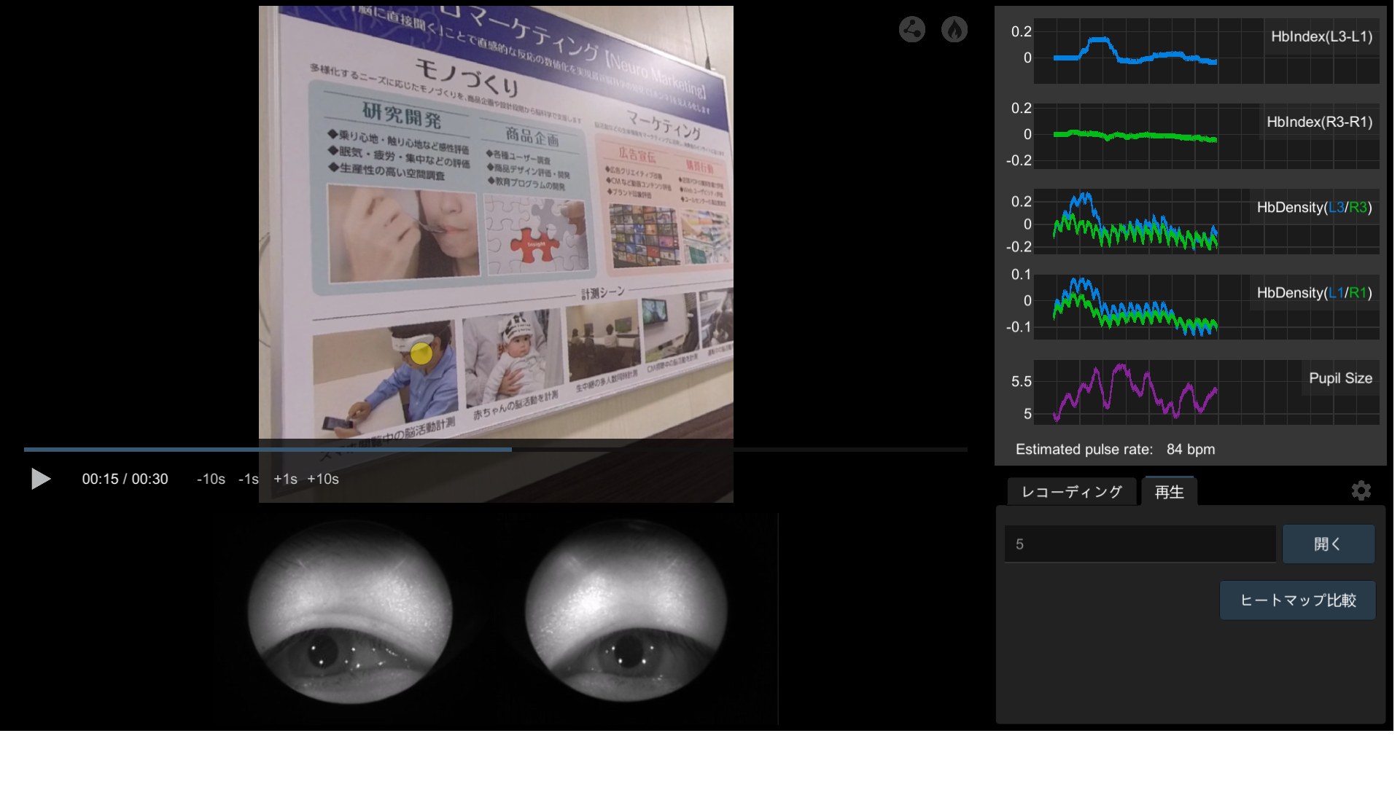Step forward one second with +1s
This screenshot has height=787, width=1400.
pyautogui.click(x=285, y=479)
